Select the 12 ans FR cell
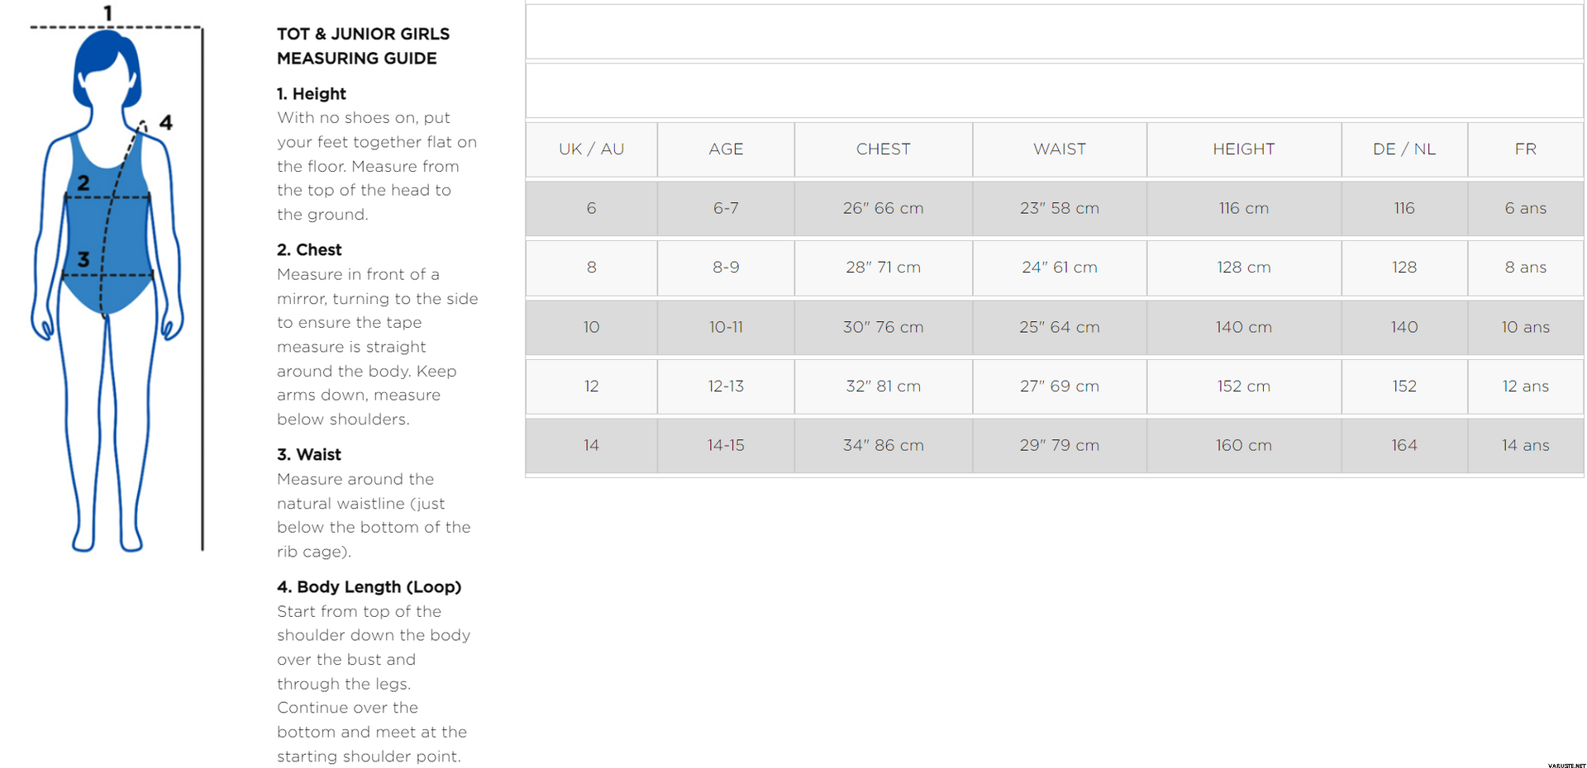 coord(1525,386)
